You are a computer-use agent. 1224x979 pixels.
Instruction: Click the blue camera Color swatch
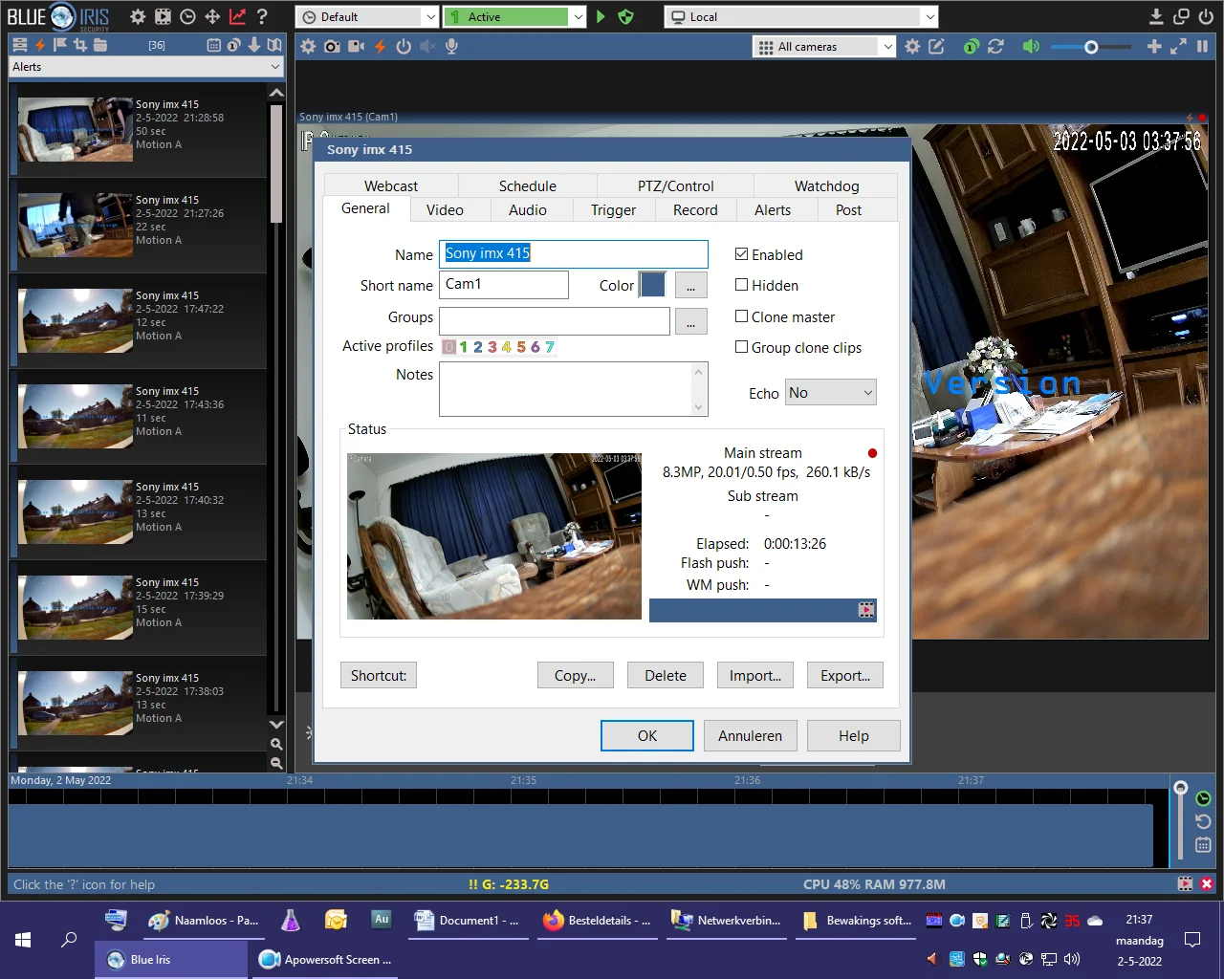tap(652, 285)
